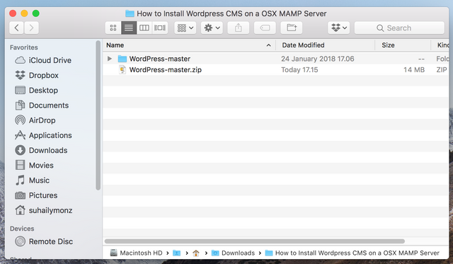453x264 pixels.
Task: Click the 24 January 2018 17.06 date
Action: [318, 59]
